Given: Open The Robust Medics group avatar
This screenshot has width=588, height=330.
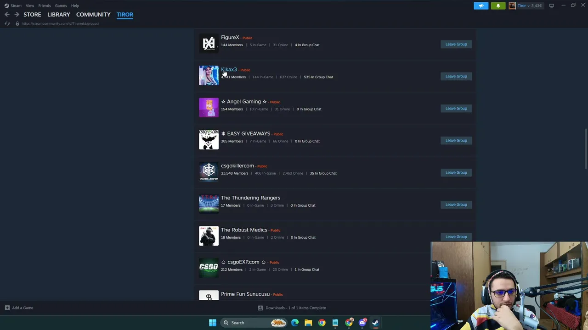Looking at the screenshot, I should coord(209,236).
